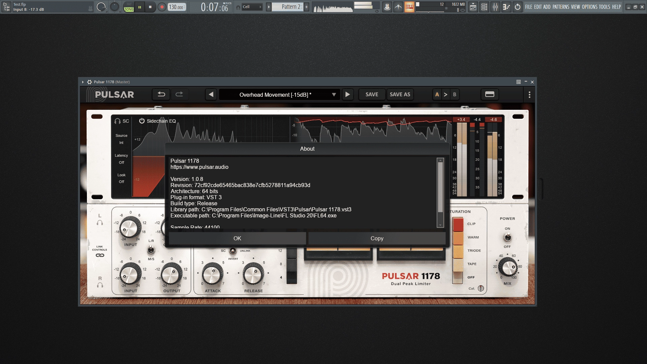This screenshot has width=647, height=364.
Task: Open the Overhead Movement preset dropdown
Action: coord(279,95)
